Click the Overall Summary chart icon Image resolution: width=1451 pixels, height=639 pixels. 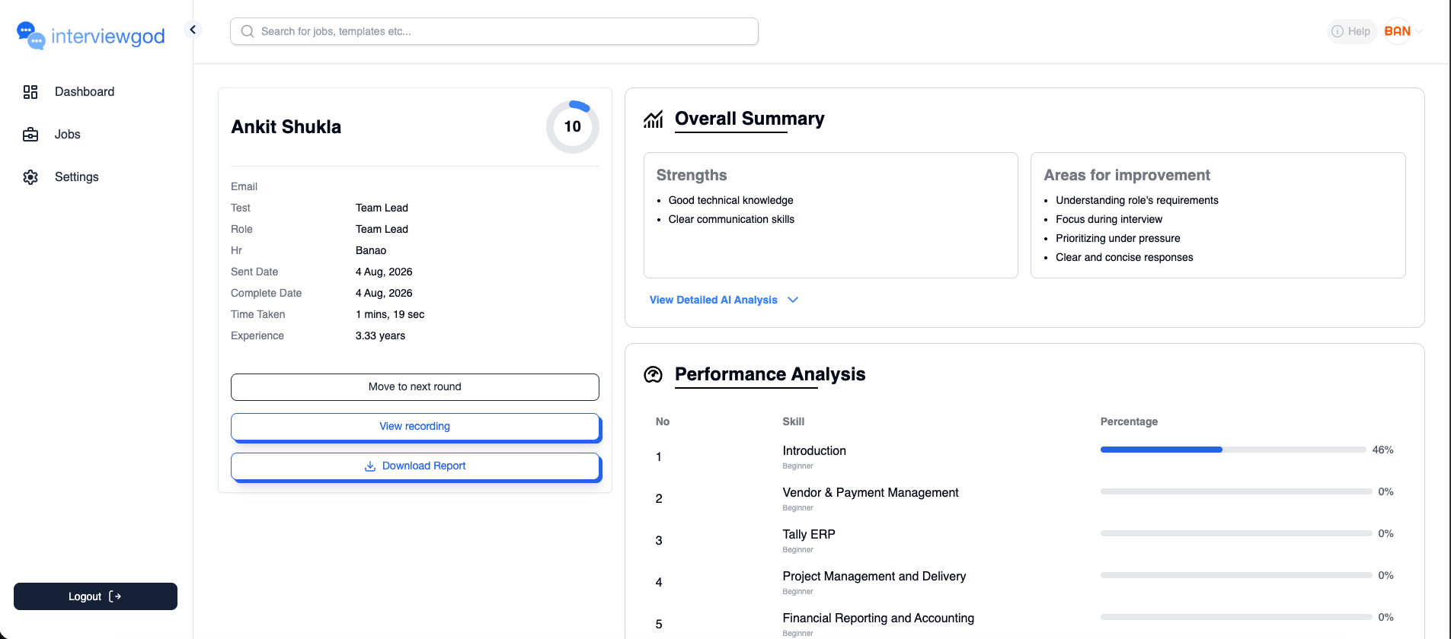click(654, 119)
